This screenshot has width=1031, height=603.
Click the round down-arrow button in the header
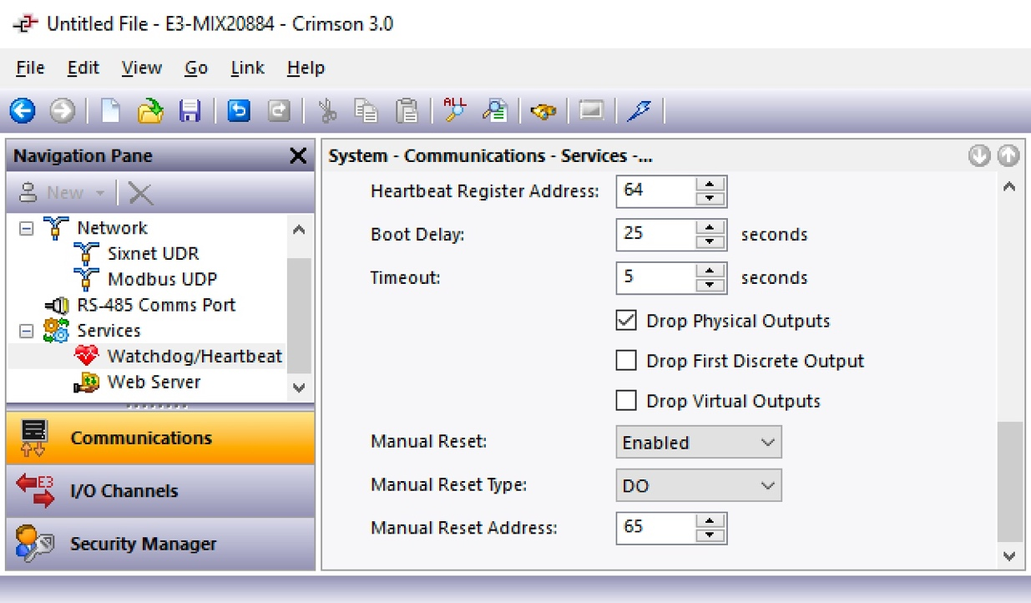pos(979,156)
